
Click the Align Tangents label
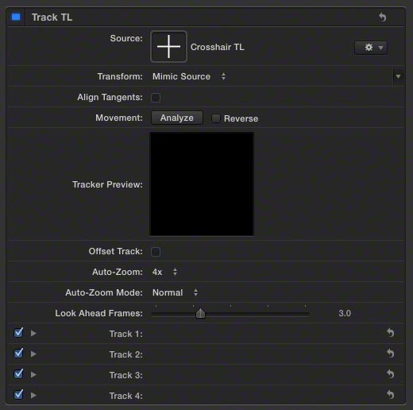pos(110,98)
